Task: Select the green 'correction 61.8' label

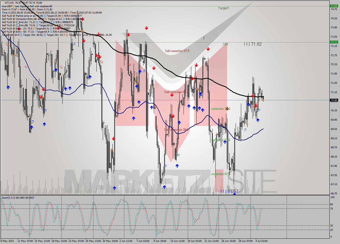Action: [220, 140]
